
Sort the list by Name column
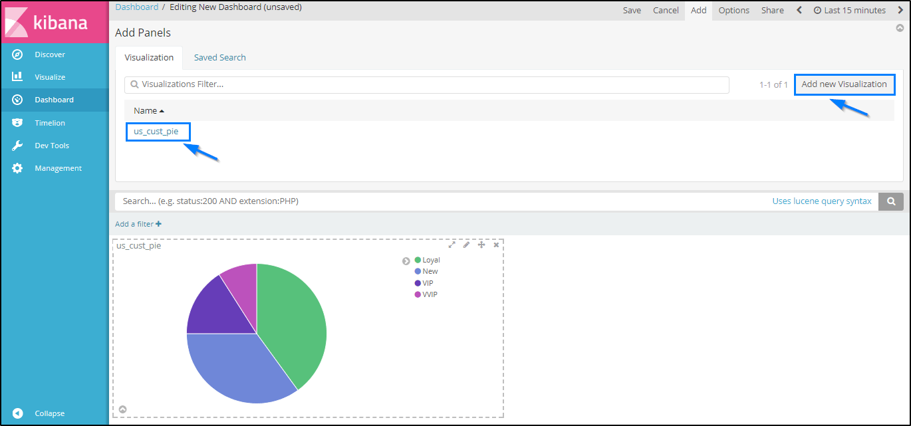coord(148,111)
